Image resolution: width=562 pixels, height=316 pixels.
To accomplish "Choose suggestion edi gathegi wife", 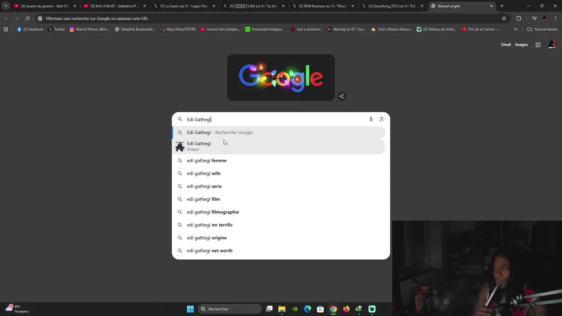I will (279, 173).
